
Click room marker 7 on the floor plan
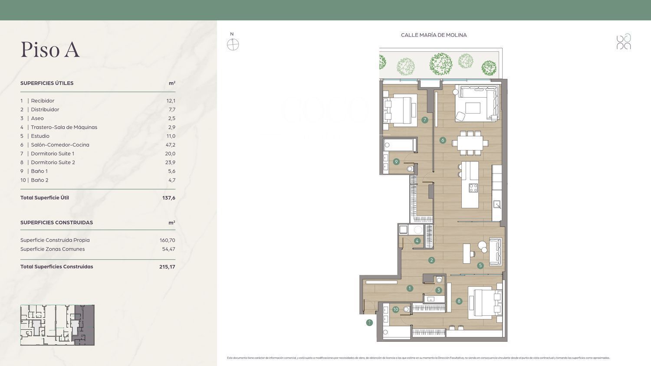tap(425, 120)
